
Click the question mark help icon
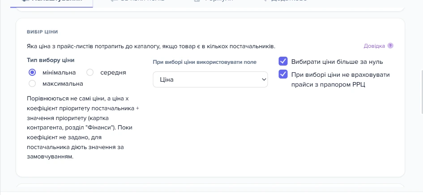click(x=390, y=46)
